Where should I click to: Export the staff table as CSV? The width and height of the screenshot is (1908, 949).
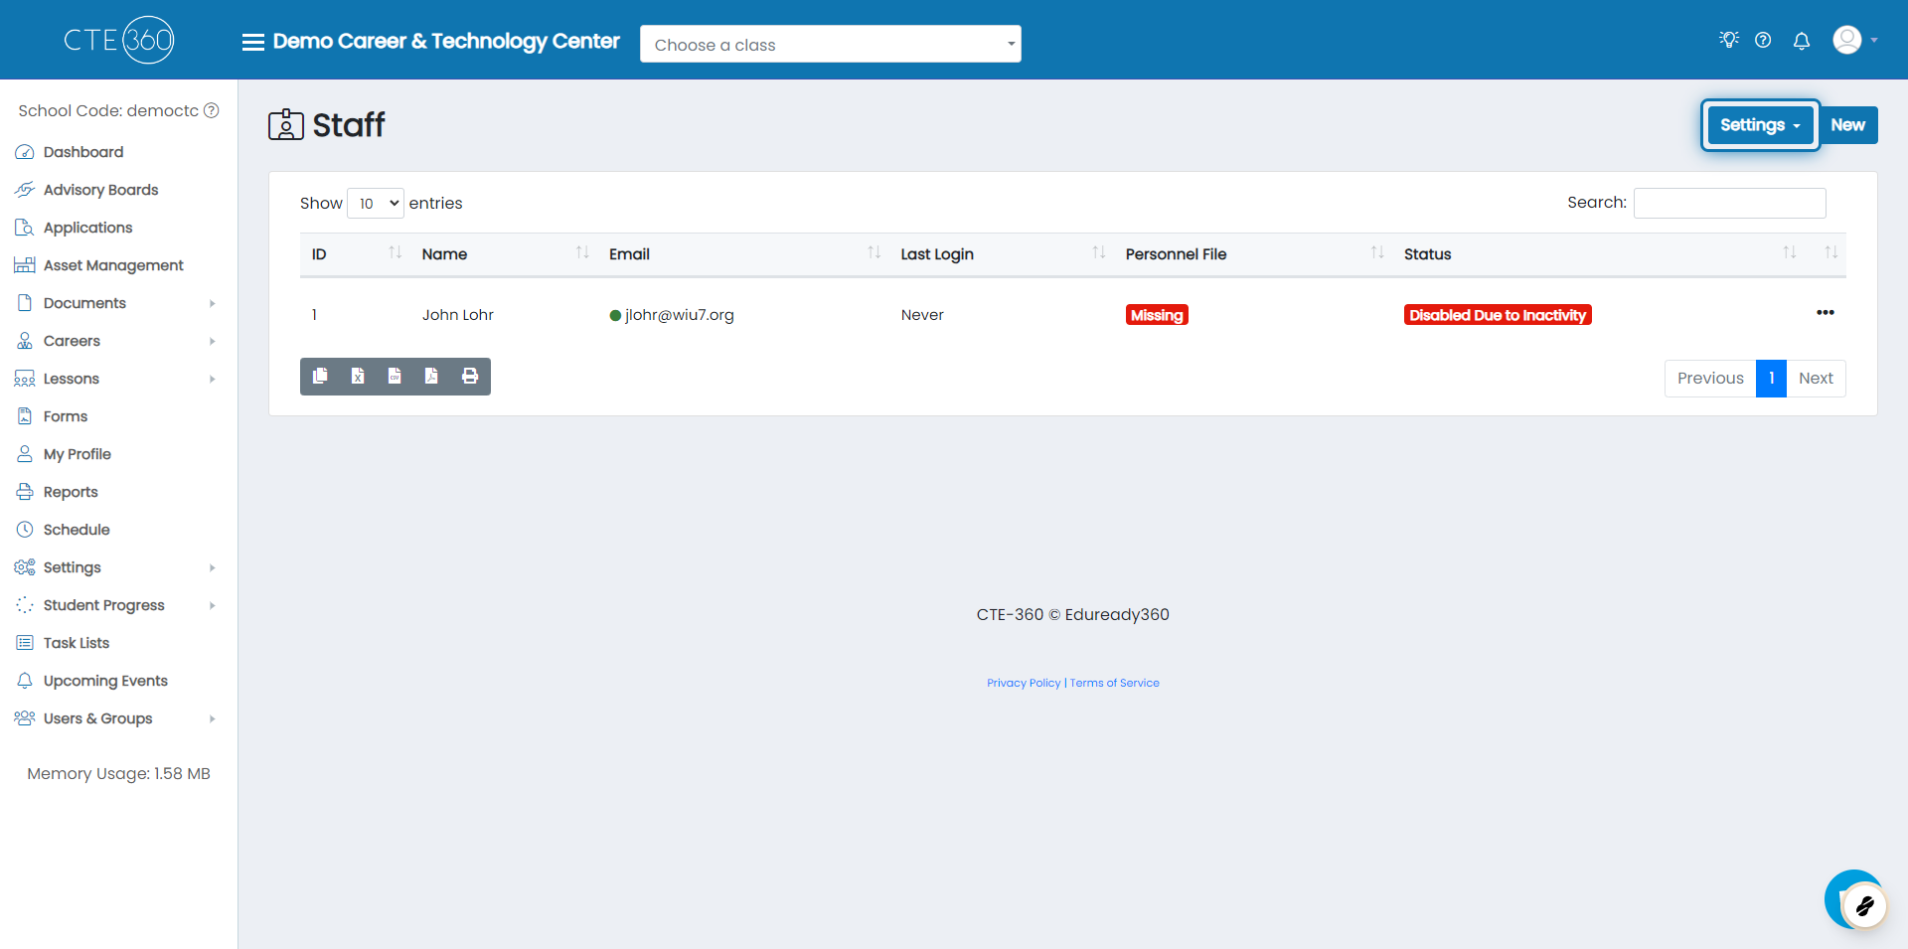395,377
